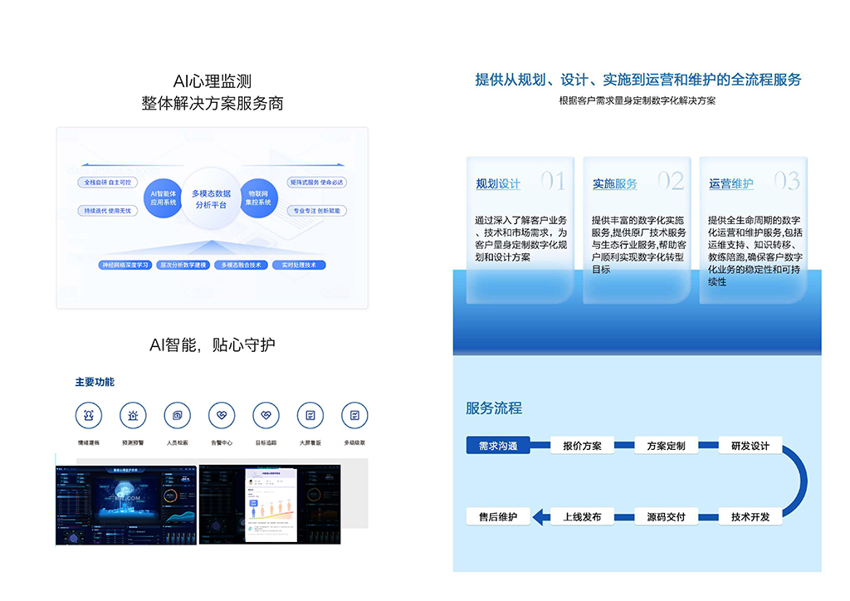Click the 神经网络深度学习 pill
This screenshot has height=601, width=850.
pyautogui.click(x=125, y=266)
